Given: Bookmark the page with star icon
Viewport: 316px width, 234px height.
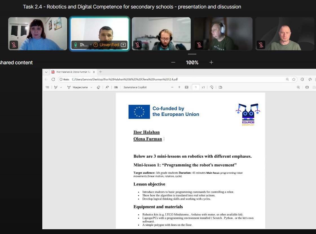Looking at the screenshot, I should (294, 80).
